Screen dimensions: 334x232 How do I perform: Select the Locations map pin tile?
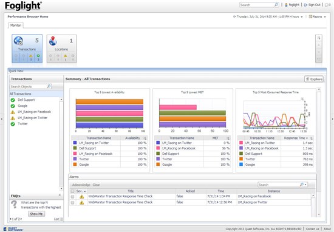pos(61,49)
